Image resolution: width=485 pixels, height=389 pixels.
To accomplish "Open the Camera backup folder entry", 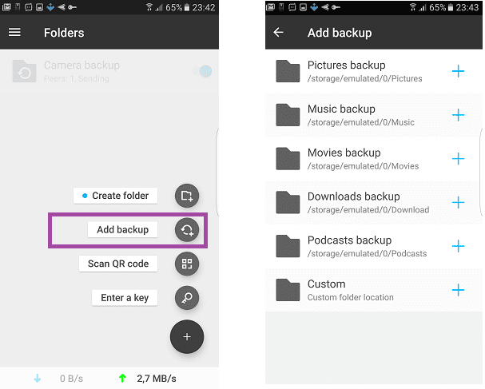I will point(109,71).
